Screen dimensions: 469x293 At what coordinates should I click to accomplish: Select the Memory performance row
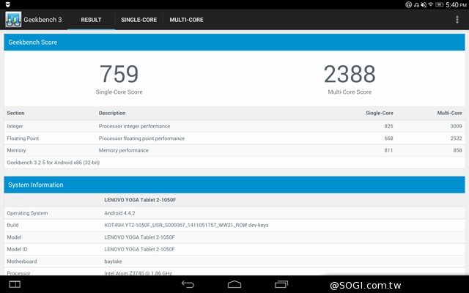coord(234,150)
